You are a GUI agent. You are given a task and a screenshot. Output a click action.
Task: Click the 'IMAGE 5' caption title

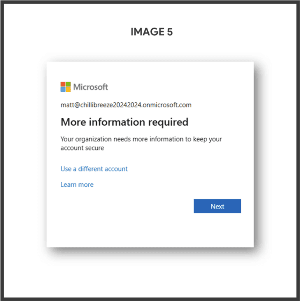click(x=152, y=31)
